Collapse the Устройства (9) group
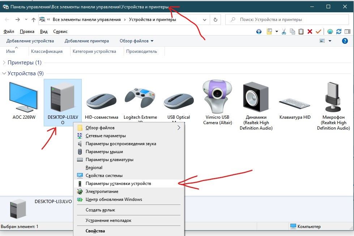The height and width of the screenshot is (236, 354). 4,73
